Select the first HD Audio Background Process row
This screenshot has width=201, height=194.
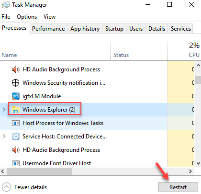(x=97, y=69)
